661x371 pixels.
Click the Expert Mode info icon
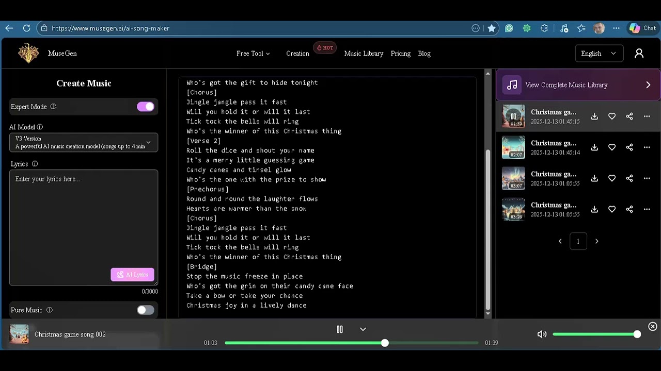point(53,107)
